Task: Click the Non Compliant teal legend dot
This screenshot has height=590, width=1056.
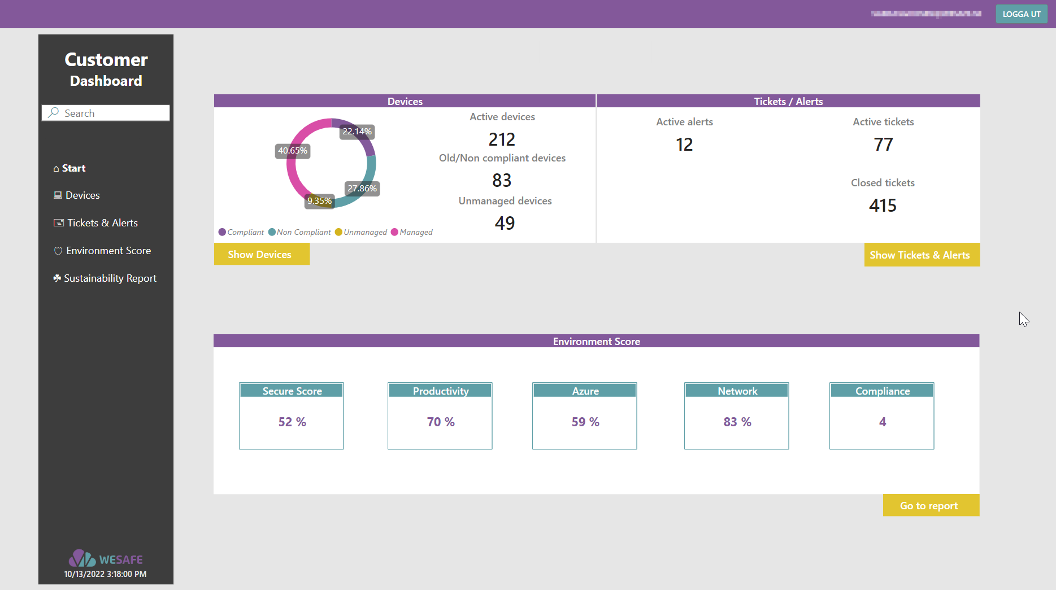Action: coord(272,232)
